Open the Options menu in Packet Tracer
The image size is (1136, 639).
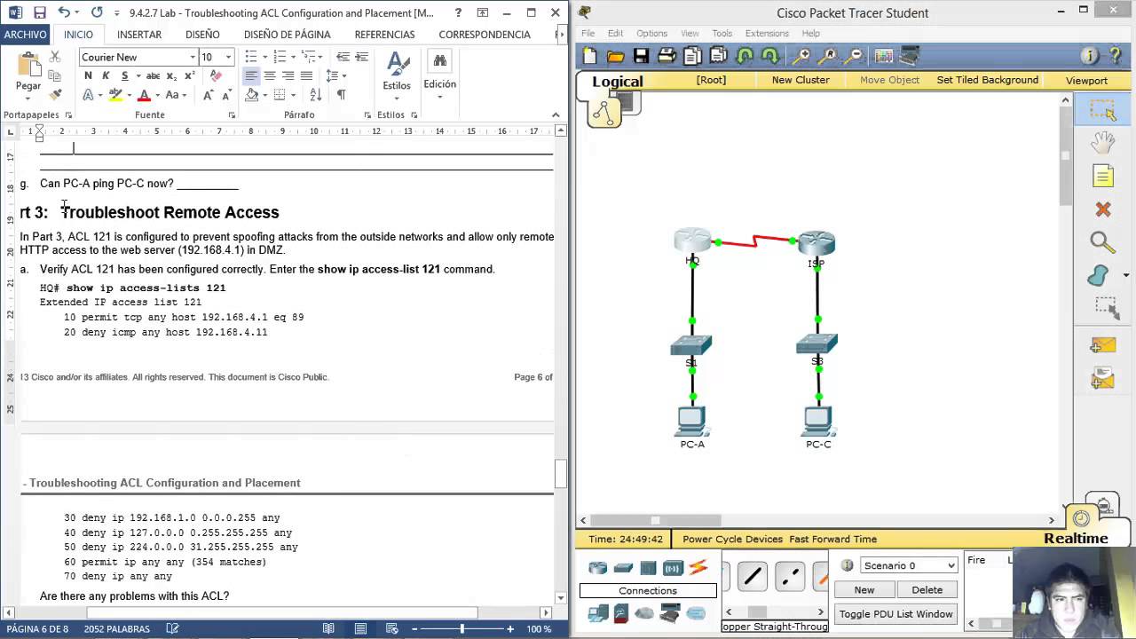[x=651, y=34]
